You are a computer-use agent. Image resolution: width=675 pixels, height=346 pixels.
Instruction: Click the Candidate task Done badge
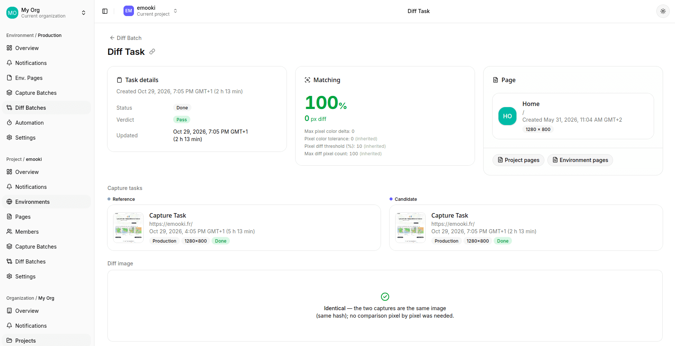click(503, 241)
